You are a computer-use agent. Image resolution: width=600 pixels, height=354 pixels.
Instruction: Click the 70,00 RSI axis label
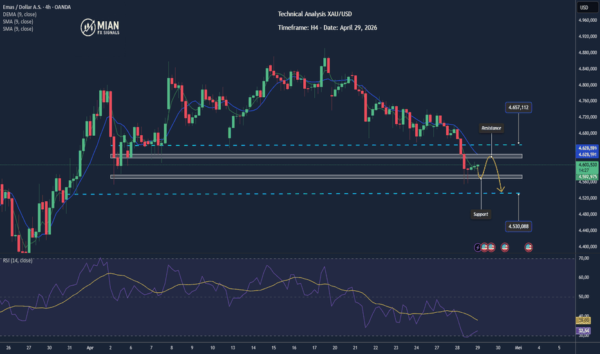pos(583,258)
